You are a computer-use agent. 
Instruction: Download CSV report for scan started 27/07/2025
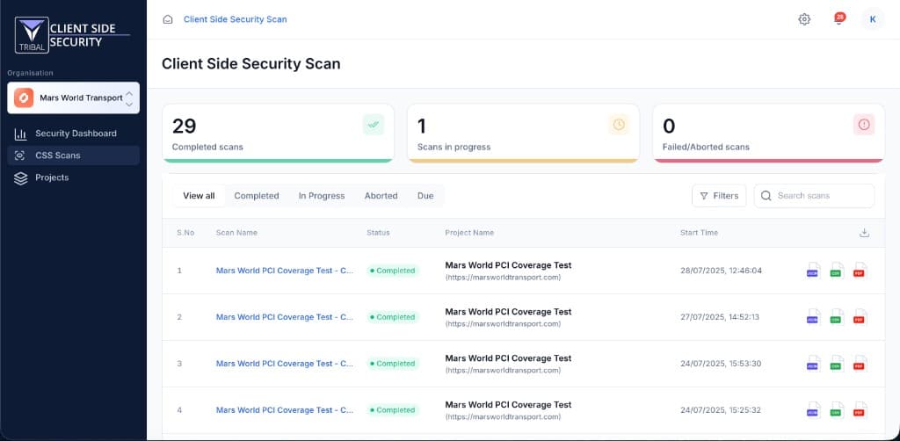[837, 317]
